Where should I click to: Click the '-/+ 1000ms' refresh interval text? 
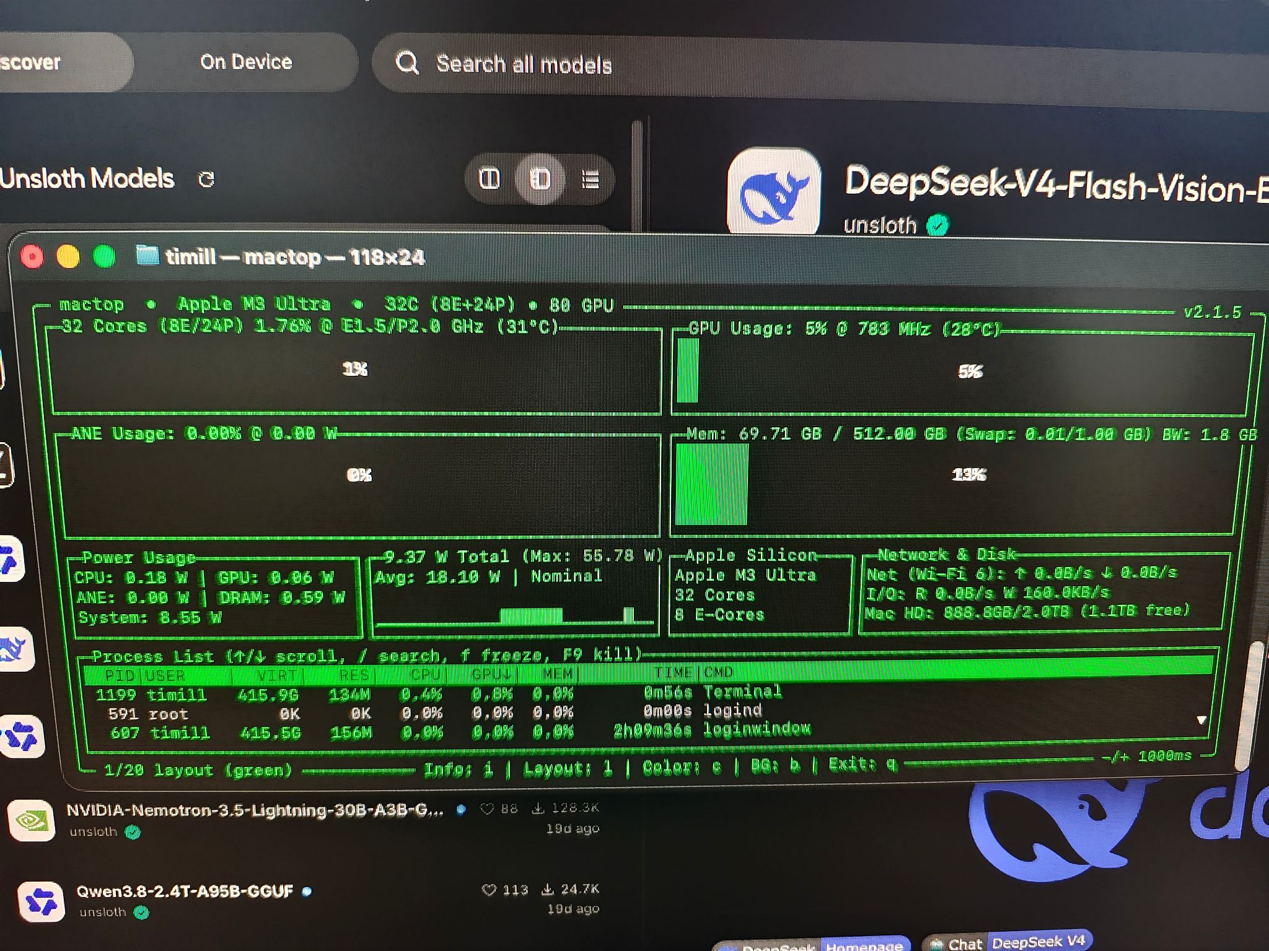[x=1148, y=756]
